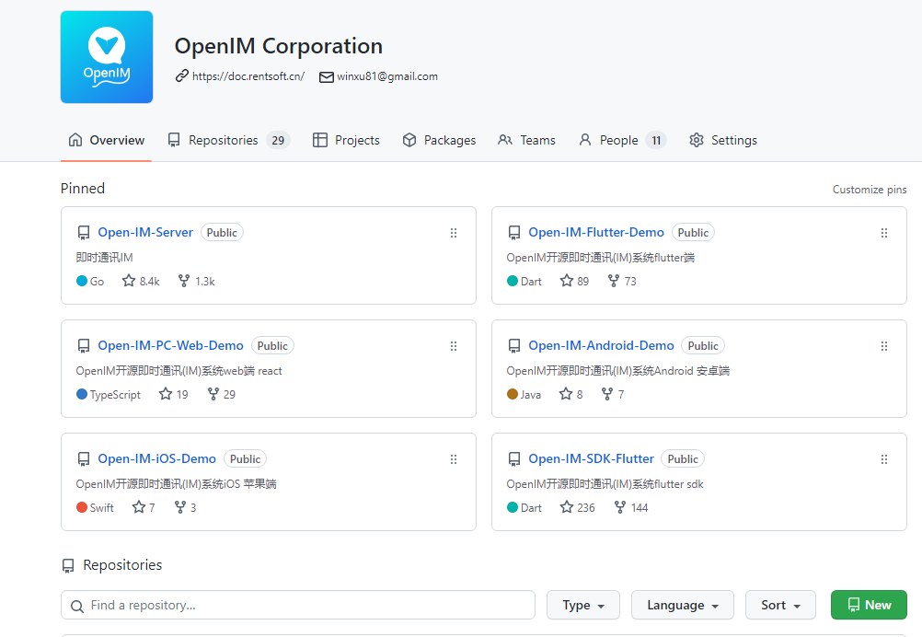Click the drag handle on Open-IM-SDK-Flutter card

883,459
